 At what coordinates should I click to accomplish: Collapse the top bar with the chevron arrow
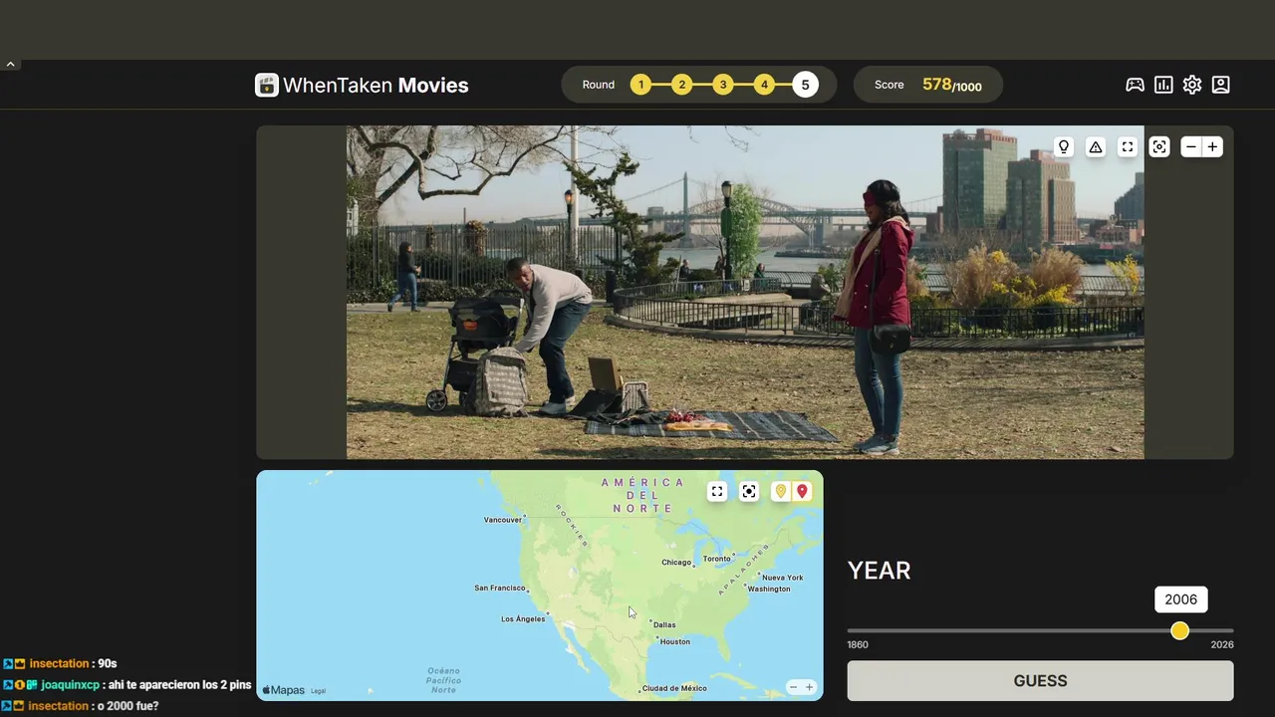pos(10,64)
